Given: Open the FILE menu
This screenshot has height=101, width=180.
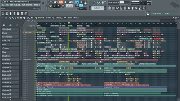Looking at the screenshot, I should 3,5.
